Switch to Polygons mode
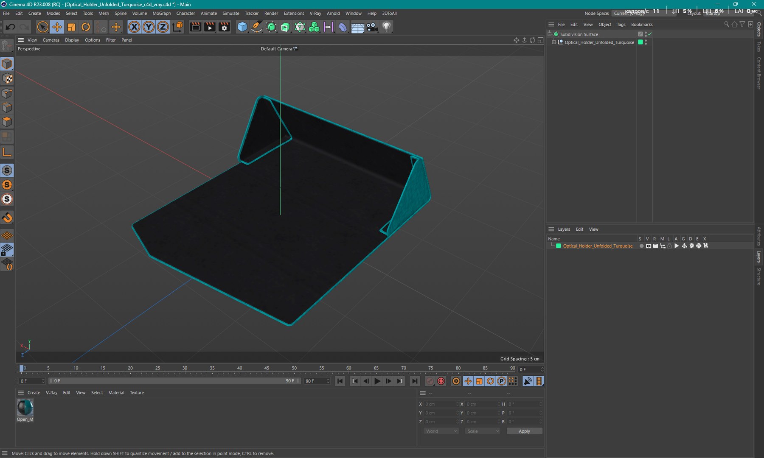 7,122
